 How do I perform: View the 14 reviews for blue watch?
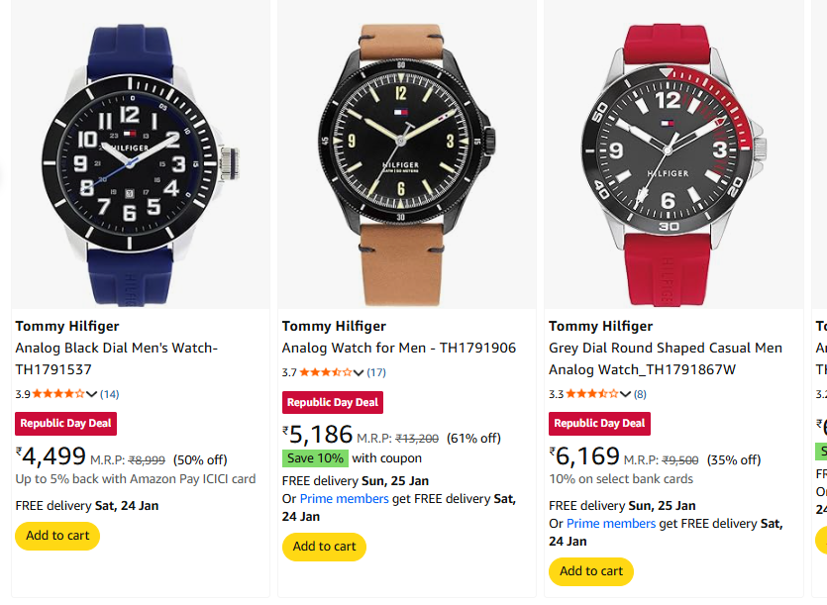(x=109, y=394)
